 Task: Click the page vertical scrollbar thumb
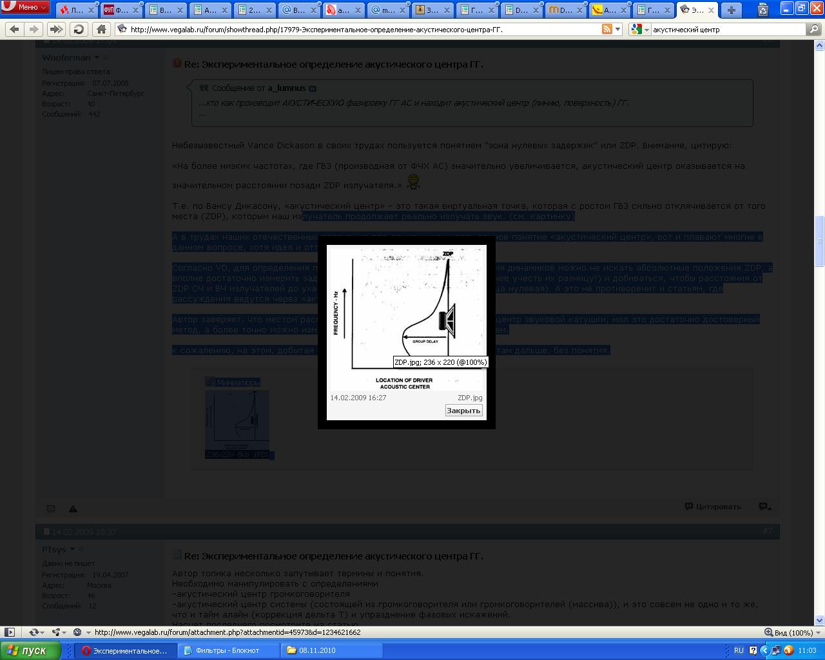[820, 241]
